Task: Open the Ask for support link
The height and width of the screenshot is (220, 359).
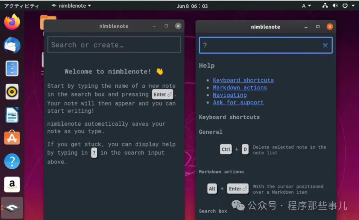Action: click(x=238, y=102)
